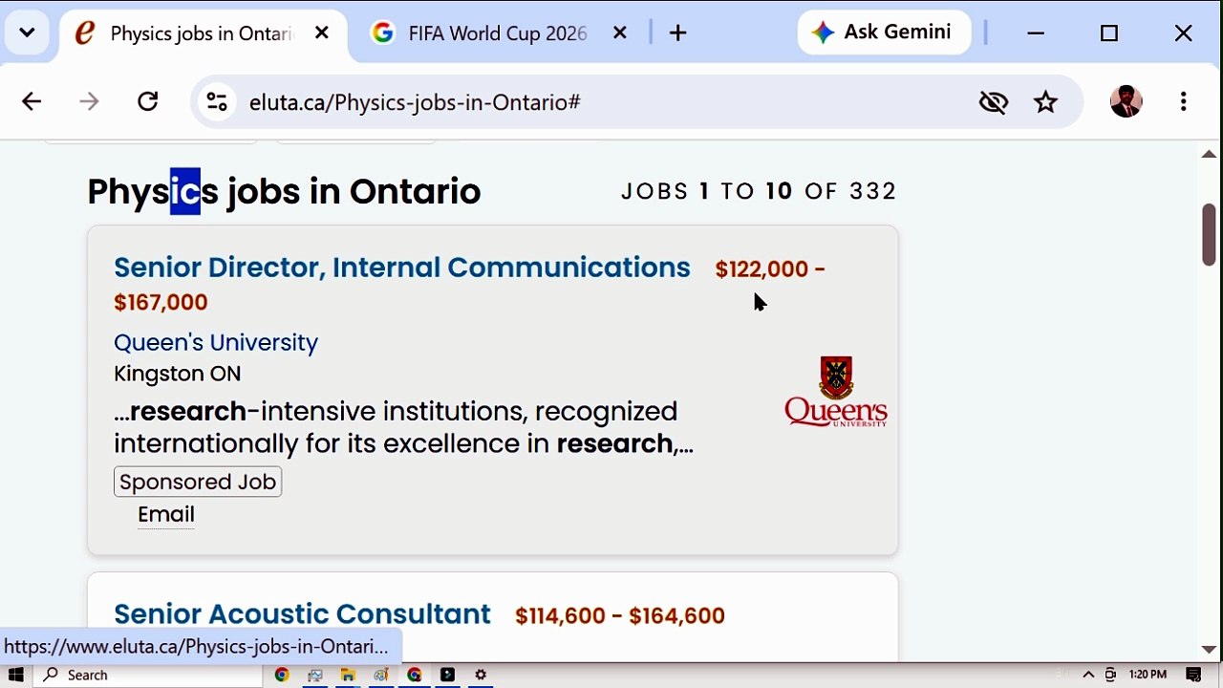Click the scrollbar down arrow

[1209, 650]
